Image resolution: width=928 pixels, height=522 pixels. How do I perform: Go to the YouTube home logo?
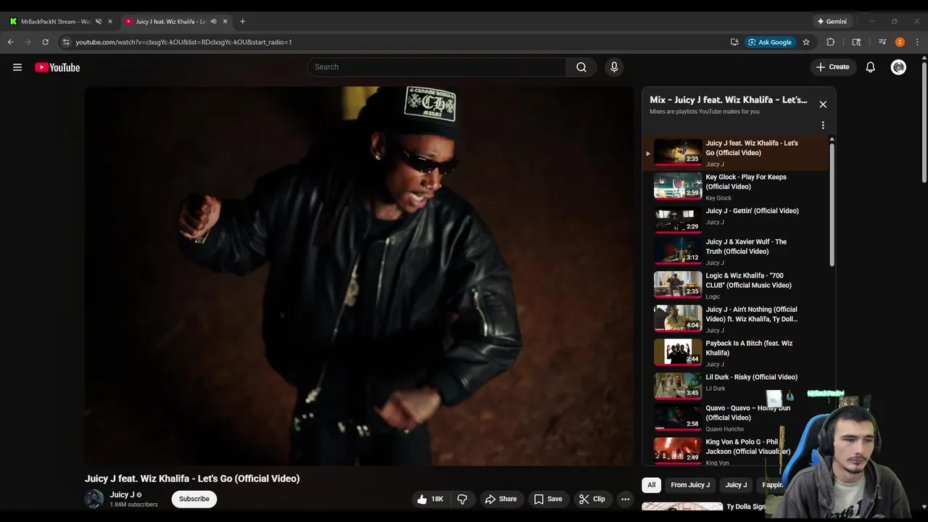coord(57,67)
